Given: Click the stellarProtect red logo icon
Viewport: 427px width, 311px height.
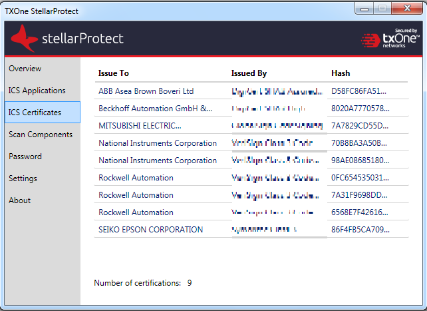Looking at the screenshot, I should click(24, 39).
